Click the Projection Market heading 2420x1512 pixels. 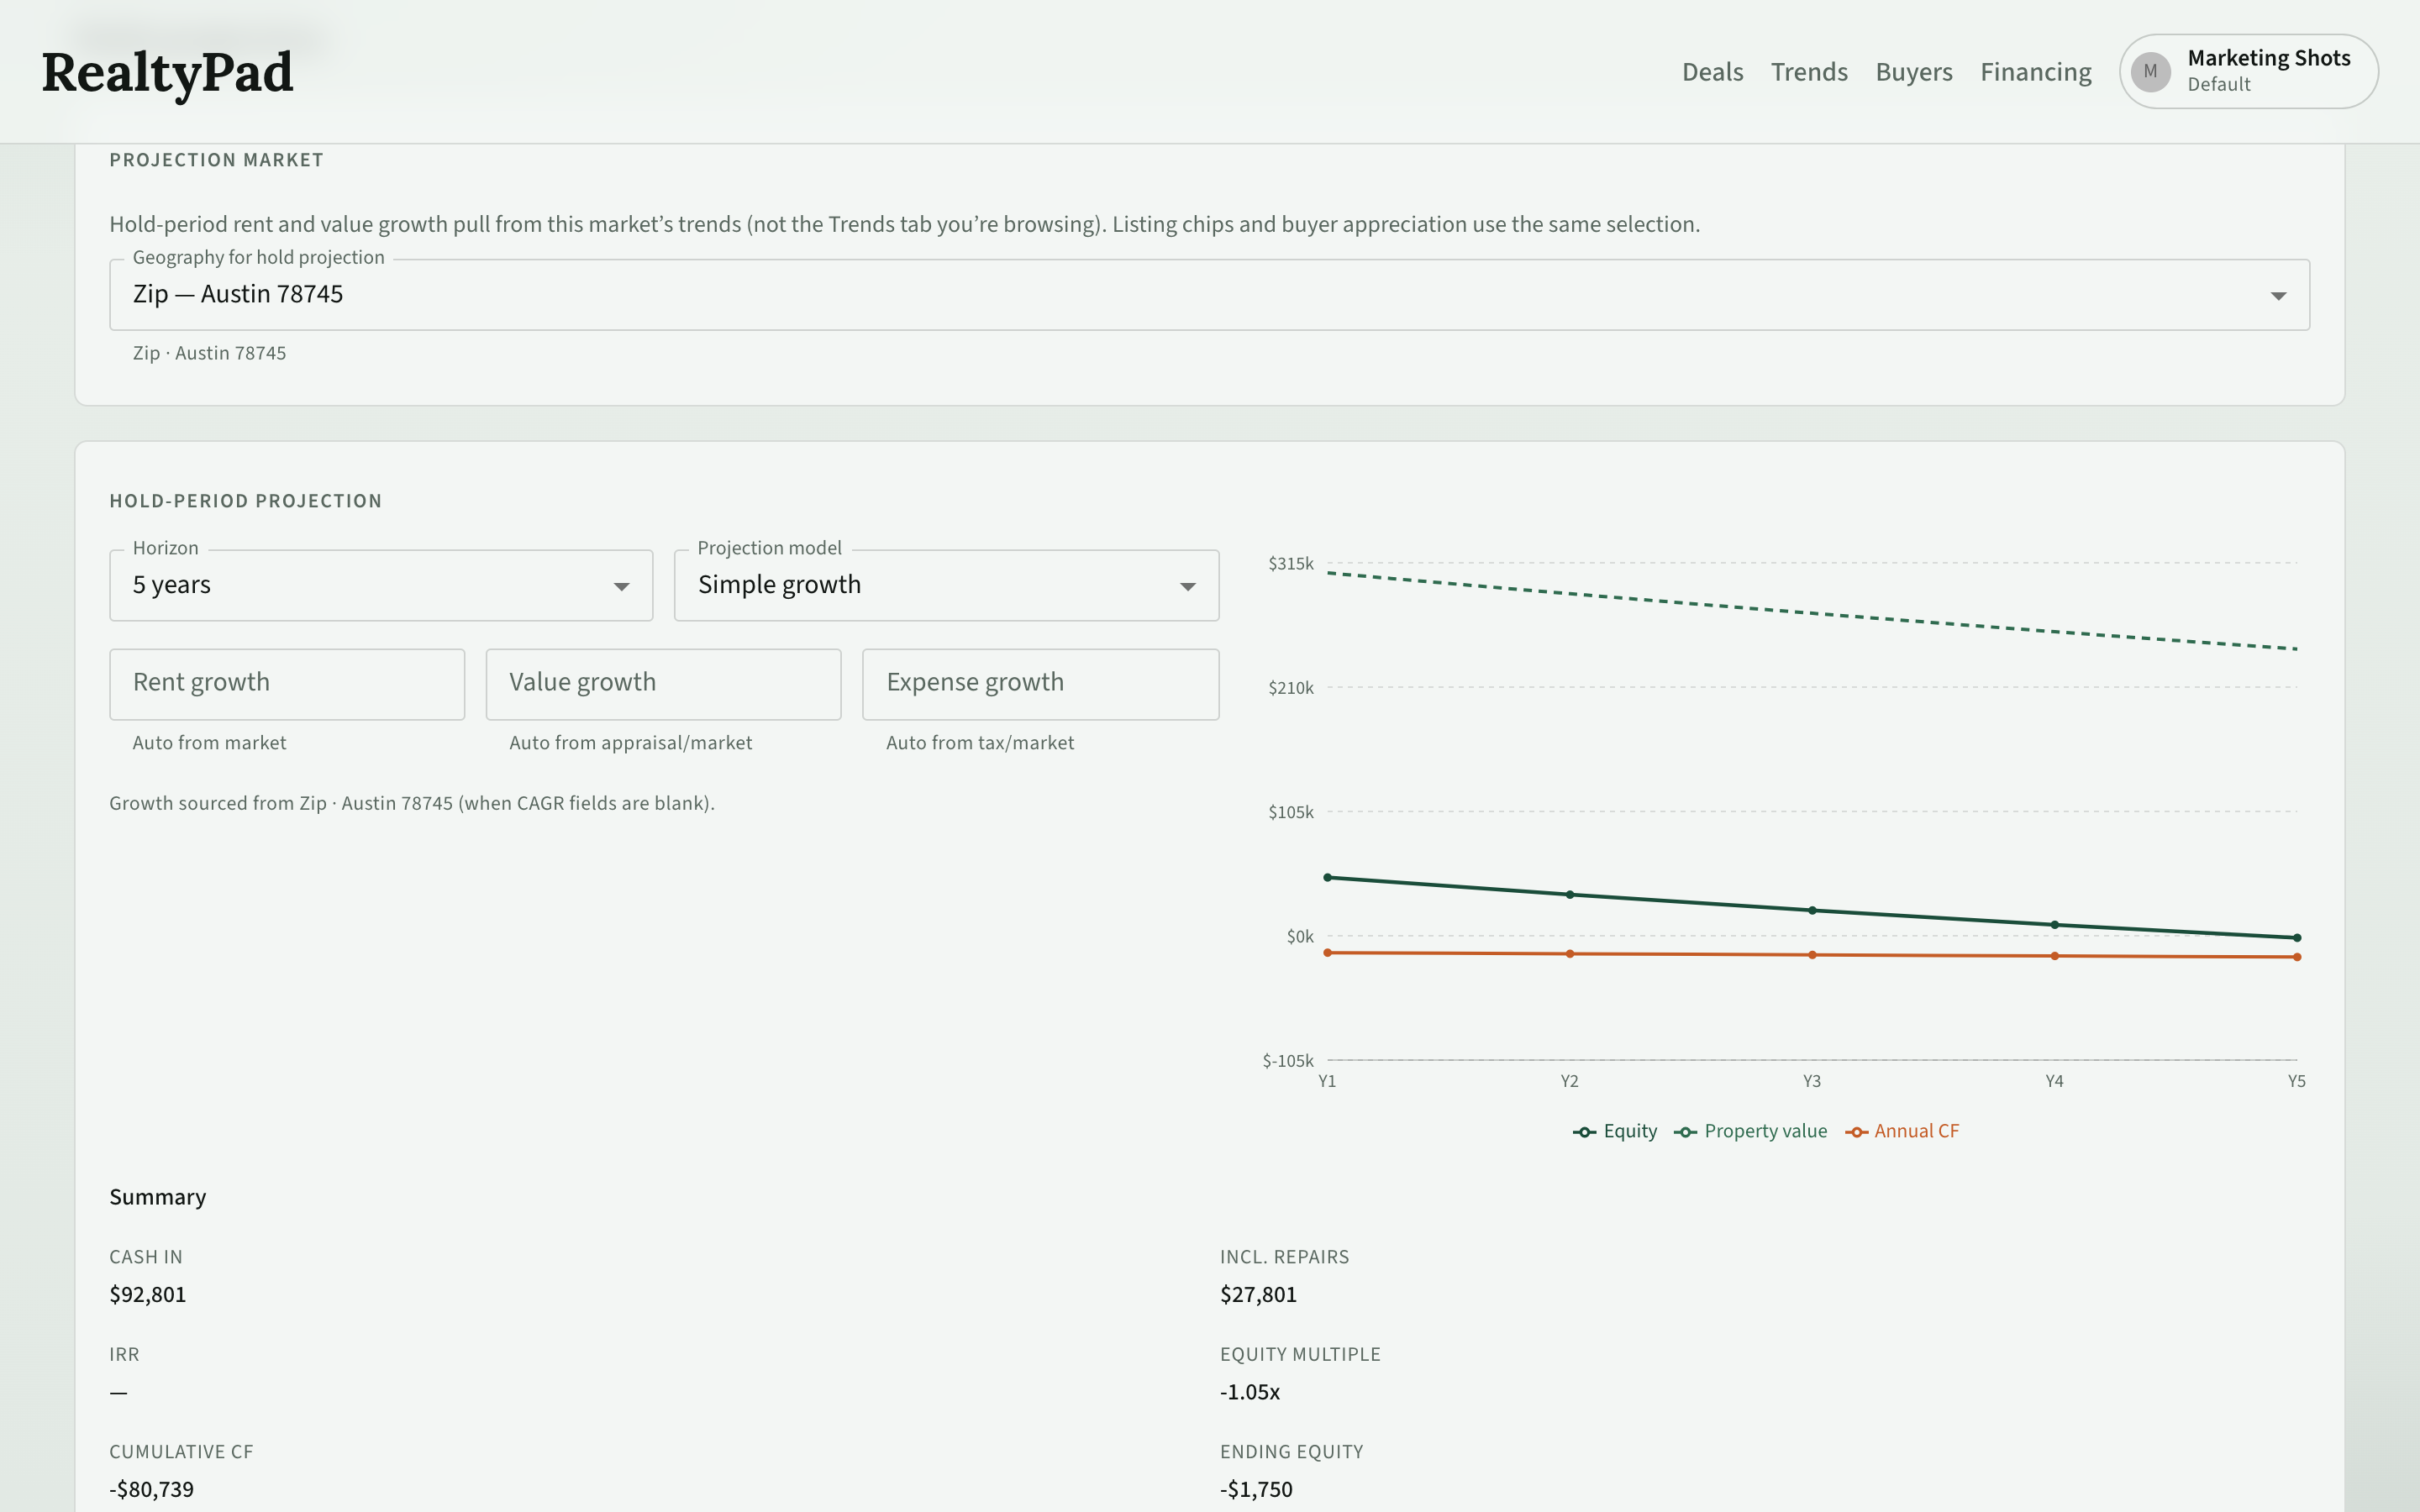(x=216, y=160)
